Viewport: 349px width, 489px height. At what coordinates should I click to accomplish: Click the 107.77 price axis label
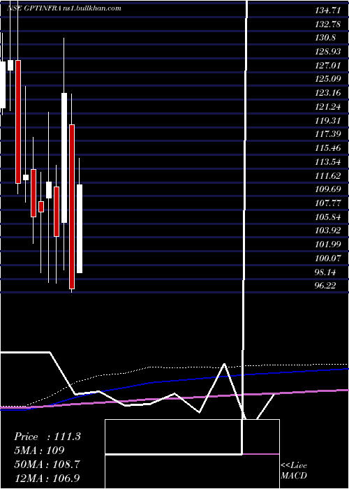pos(327,203)
